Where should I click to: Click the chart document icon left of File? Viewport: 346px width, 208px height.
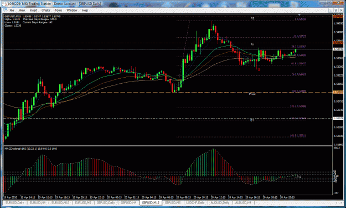[x=6, y=10]
